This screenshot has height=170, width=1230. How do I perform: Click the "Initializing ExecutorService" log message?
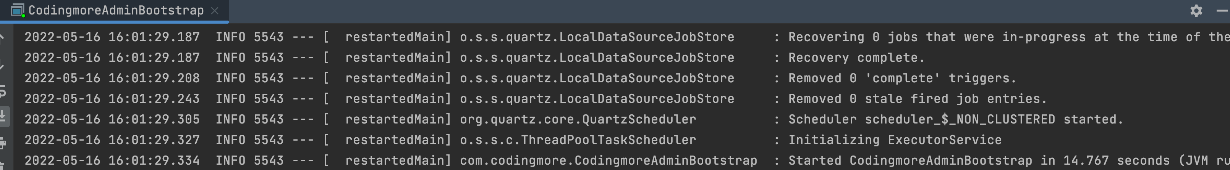coord(894,140)
